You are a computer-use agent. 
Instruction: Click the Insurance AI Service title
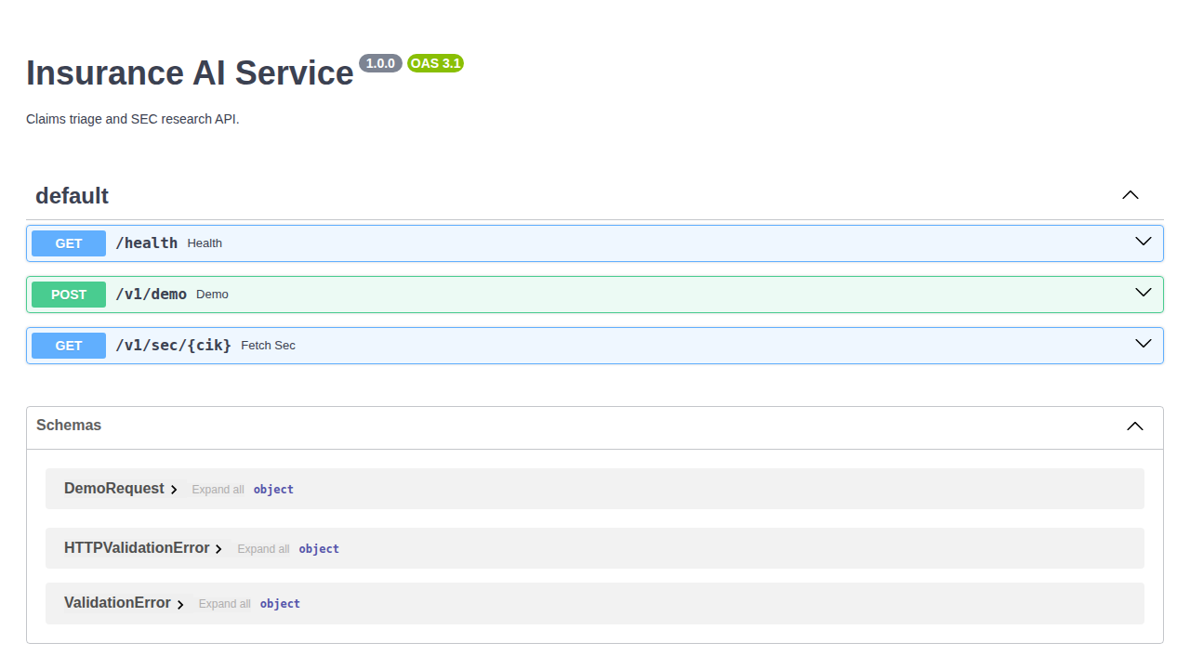190,72
